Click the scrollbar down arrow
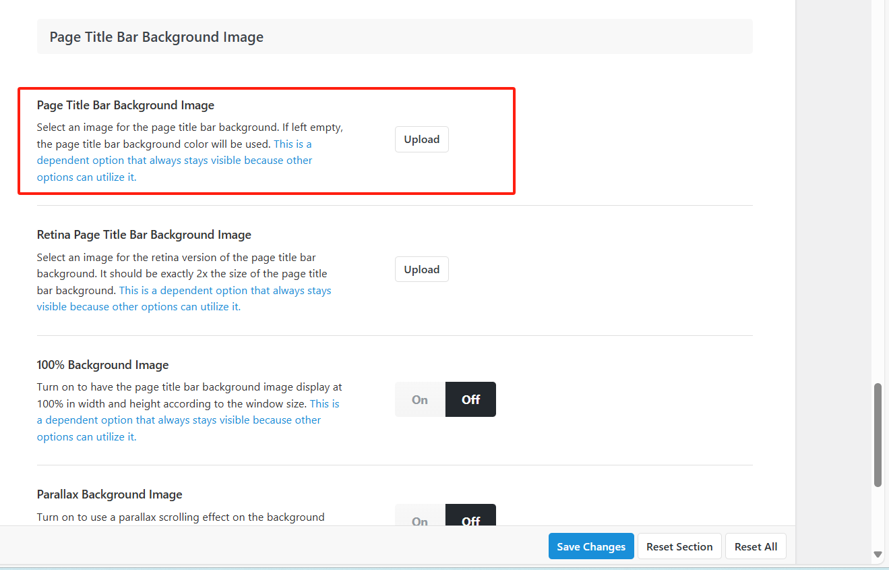 click(878, 554)
